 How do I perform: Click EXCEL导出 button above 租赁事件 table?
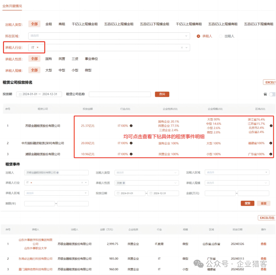coord(267,218)
